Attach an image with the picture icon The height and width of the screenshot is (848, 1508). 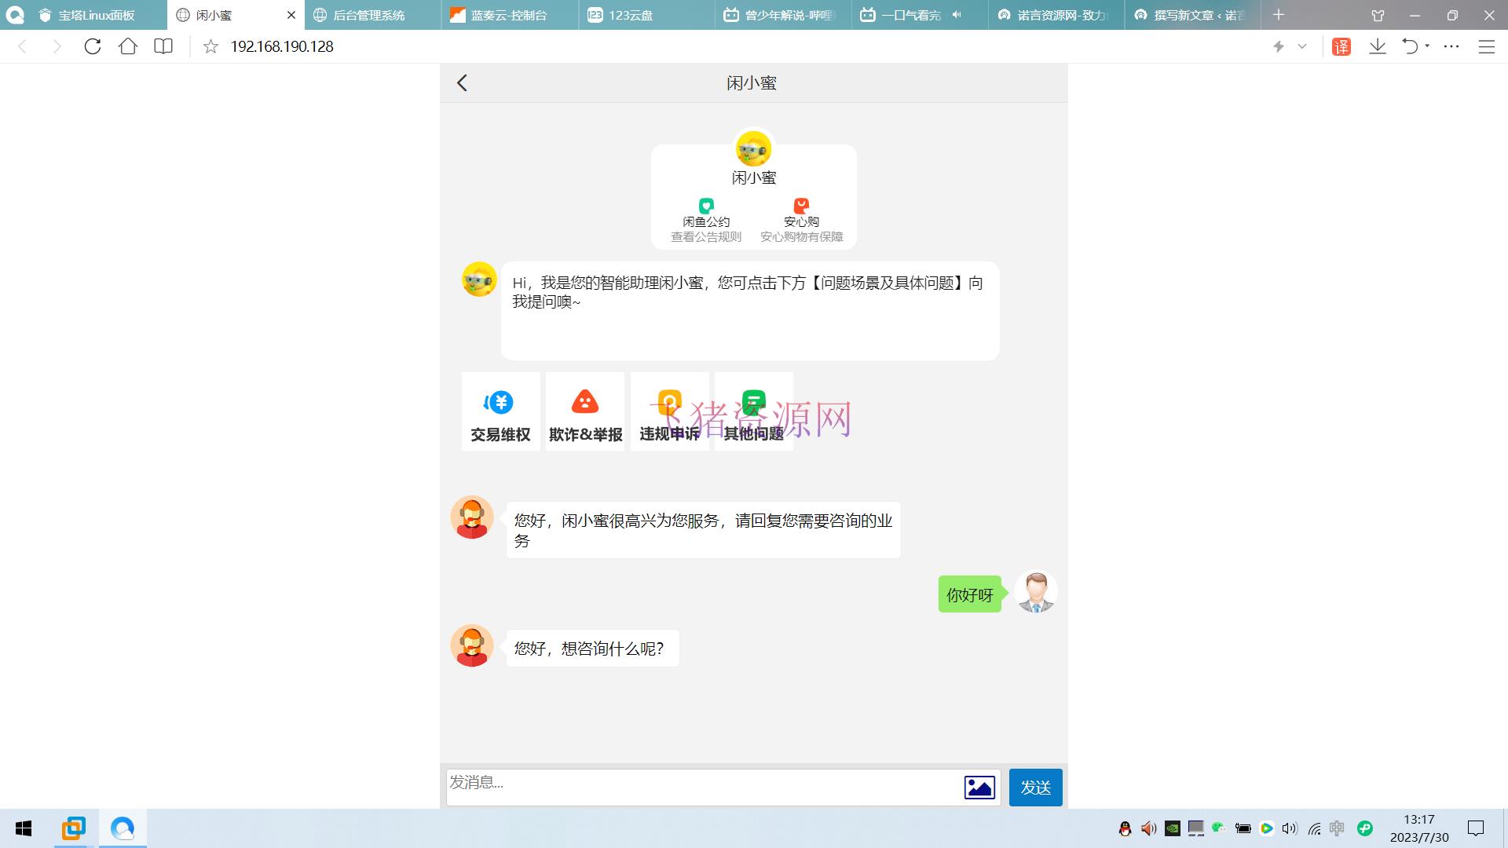pyautogui.click(x=979, y=787)
